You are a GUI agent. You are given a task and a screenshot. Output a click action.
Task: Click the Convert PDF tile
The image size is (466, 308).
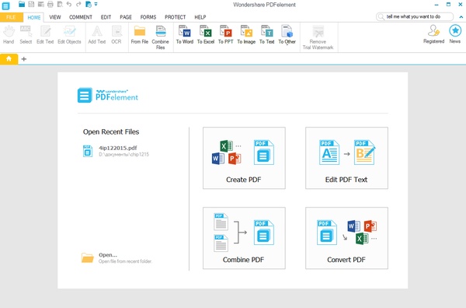(x=346, y=238)
